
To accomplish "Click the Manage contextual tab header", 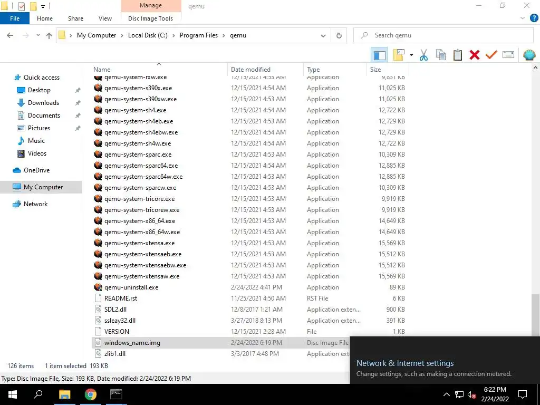I will click(151, 5).
